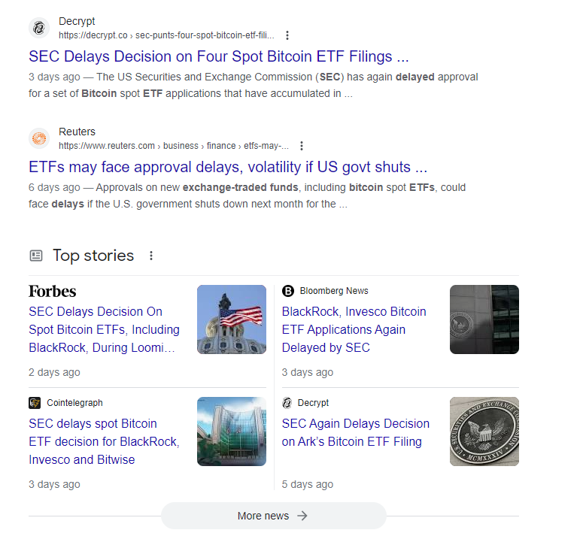
Task: Open 'SEC Again Delays Decision on Ark's' story
Action: tap(356, 432)
